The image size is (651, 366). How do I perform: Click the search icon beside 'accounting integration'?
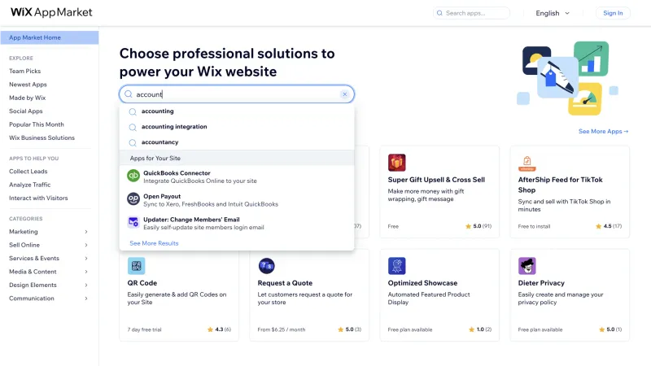pyautogui.click(x=133, y=127)
